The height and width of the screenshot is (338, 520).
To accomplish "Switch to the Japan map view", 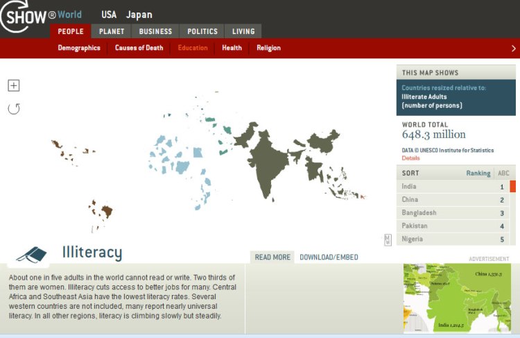I will click(x=139, y=15).
